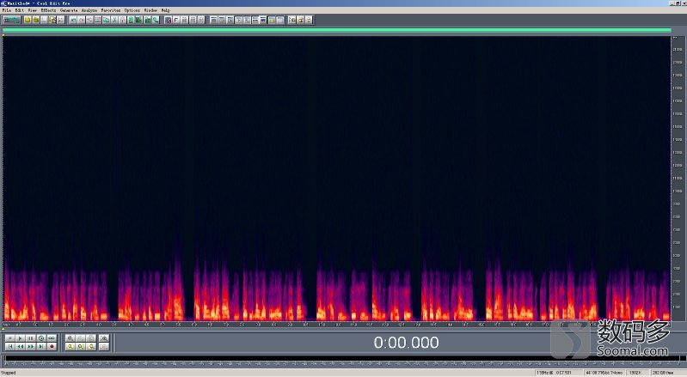Pause playback with the Pause button
The image size is (687, 377).
coord(31,338)
